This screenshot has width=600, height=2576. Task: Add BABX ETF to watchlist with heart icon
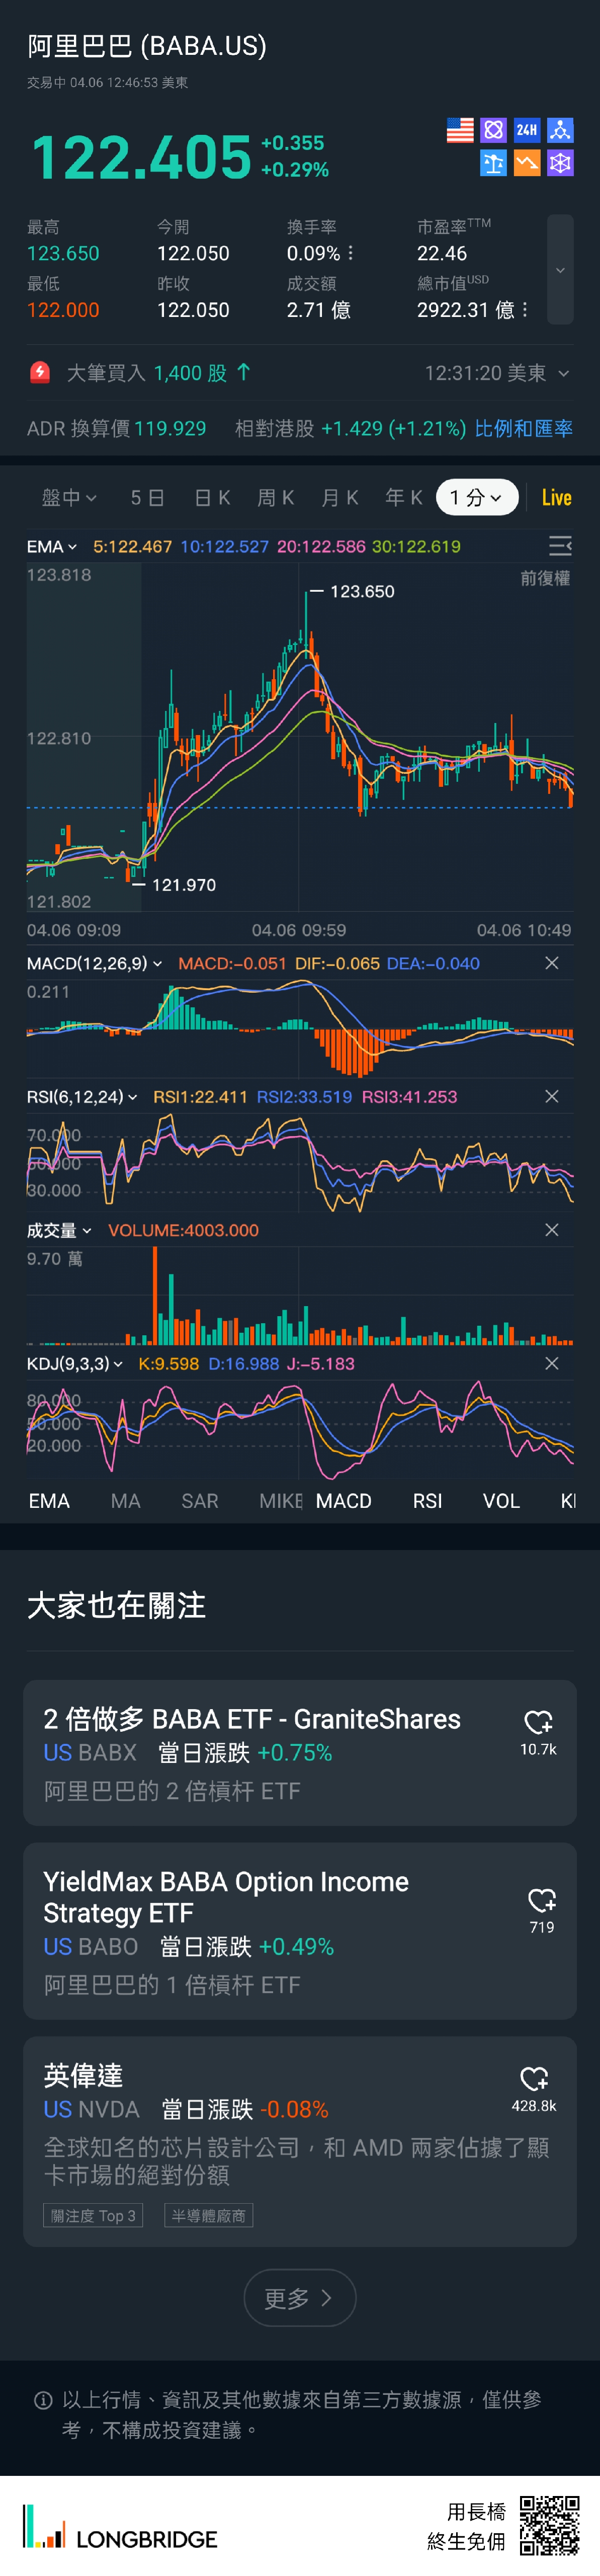[538, 1721]
